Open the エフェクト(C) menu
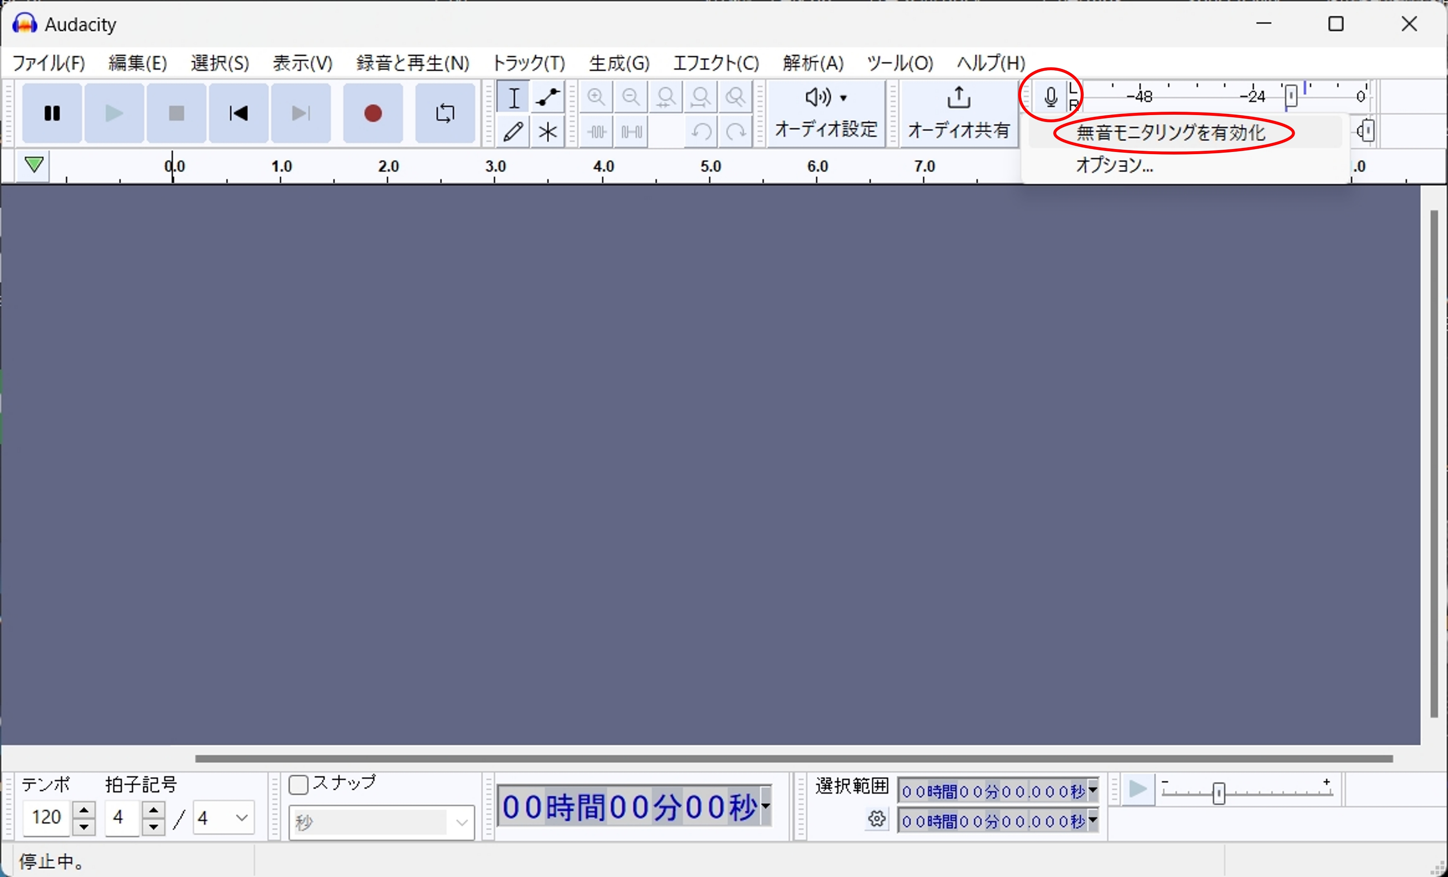The height and width of the screenshot is (877, 1448). tap(716, 63)
